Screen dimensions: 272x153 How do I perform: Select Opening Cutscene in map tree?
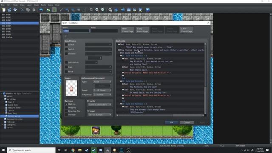click(x=14, y=119)
